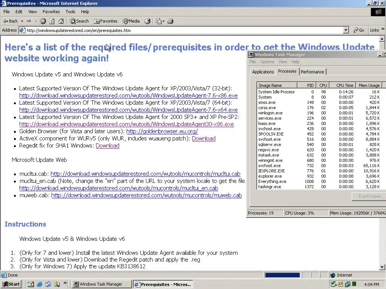
Task: Select the Processes tab in Task Manager
Action: click(287, 71)
